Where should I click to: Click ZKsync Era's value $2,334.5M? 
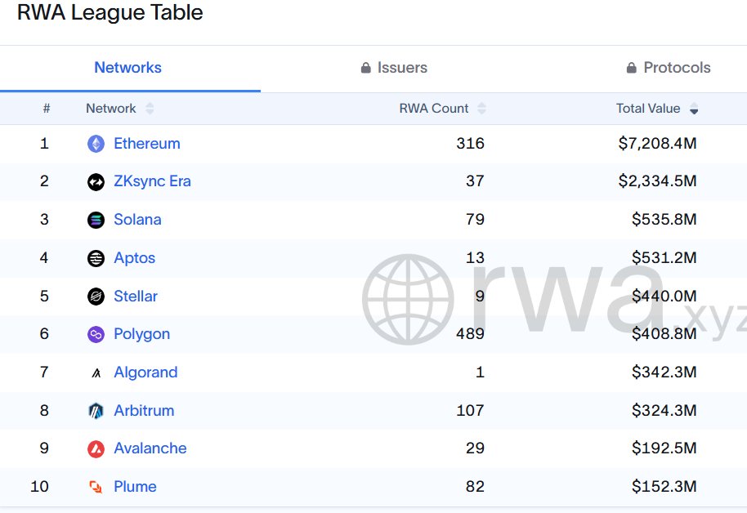(657, 181)
